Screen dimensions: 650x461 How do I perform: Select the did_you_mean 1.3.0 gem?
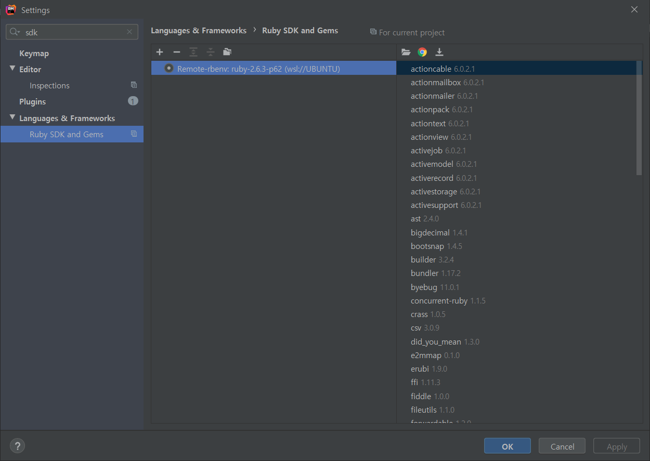click(519, 341)
